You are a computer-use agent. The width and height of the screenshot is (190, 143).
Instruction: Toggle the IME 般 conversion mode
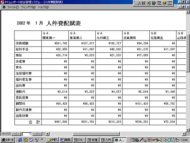(x=144, y=3)
